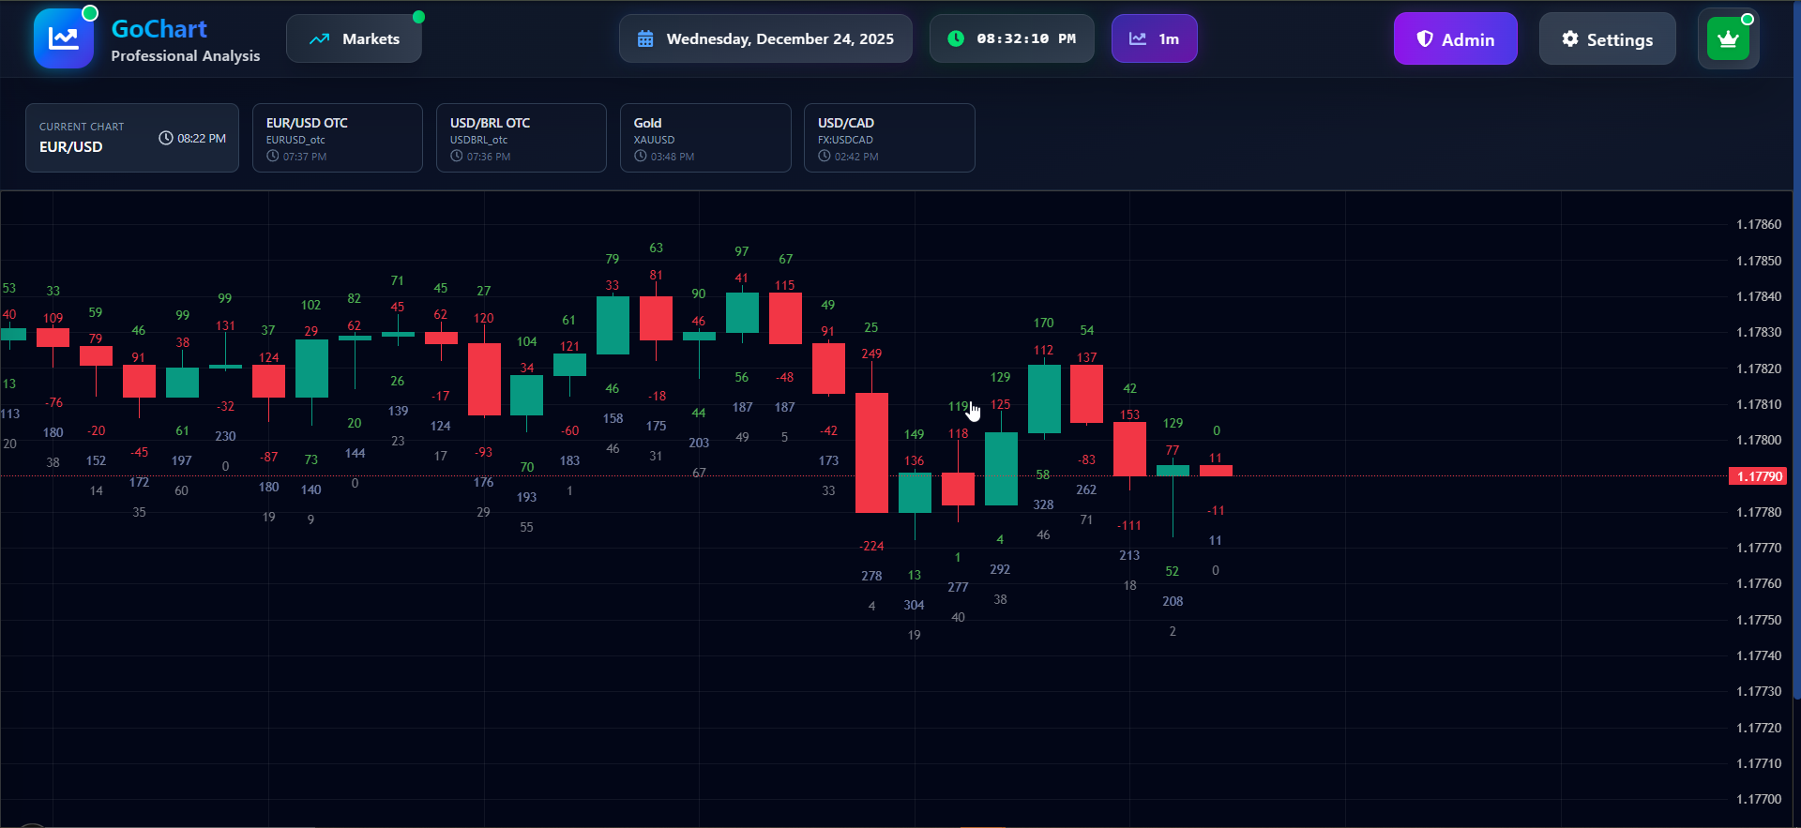Click the trending arrow icon in Markets
Screen dimensions: 1801x828
point(319,38)
